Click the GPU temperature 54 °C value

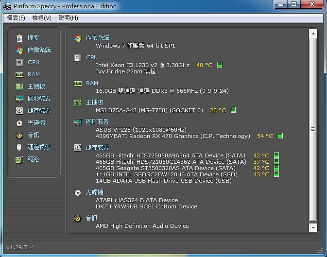265,136
